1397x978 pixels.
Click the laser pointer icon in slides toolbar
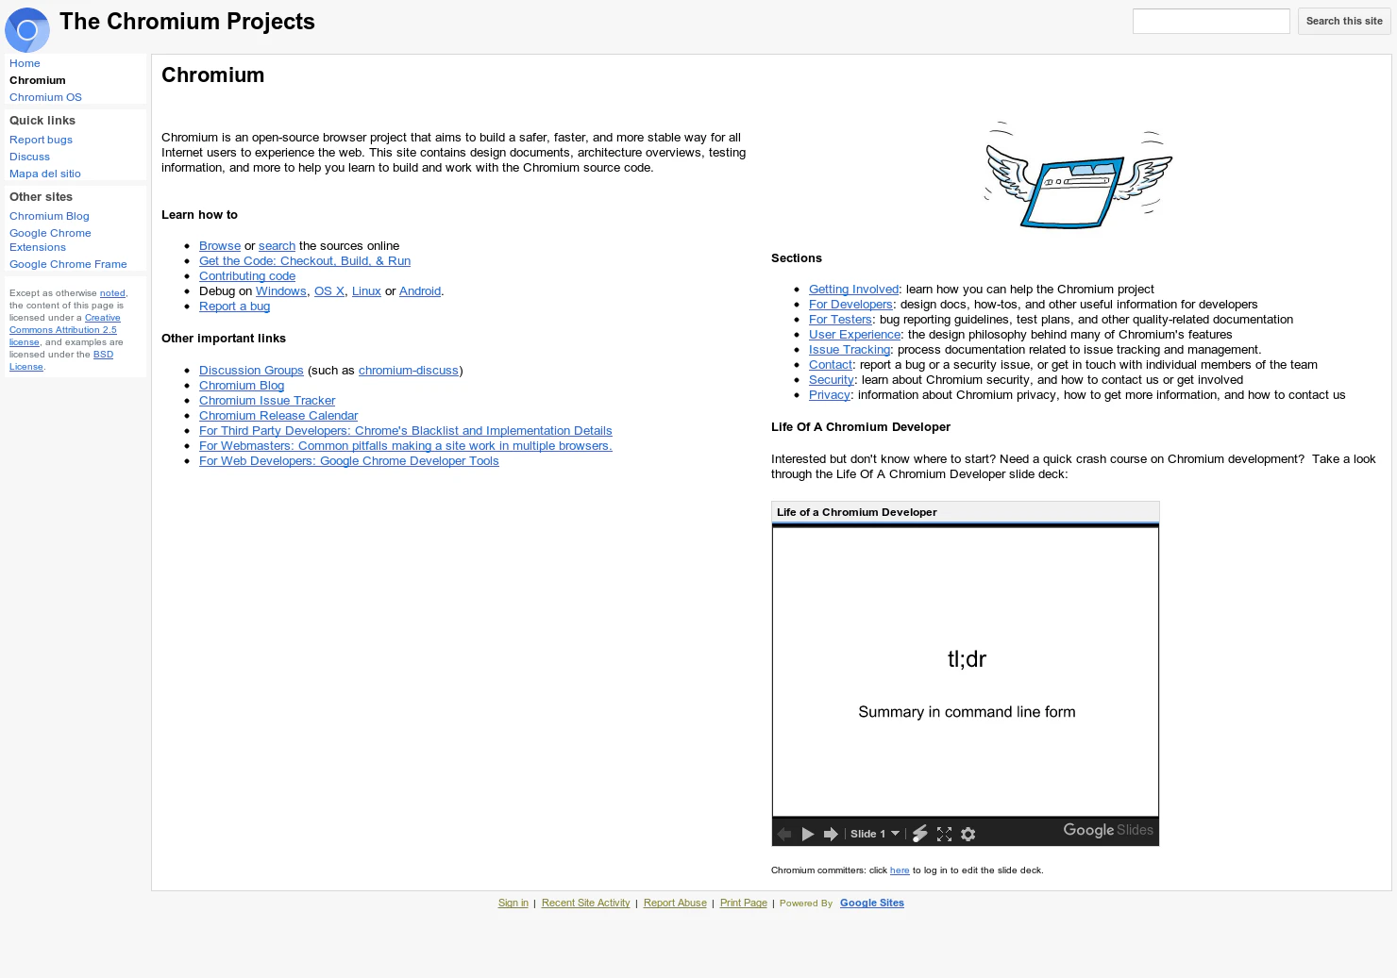click(919, 834)
